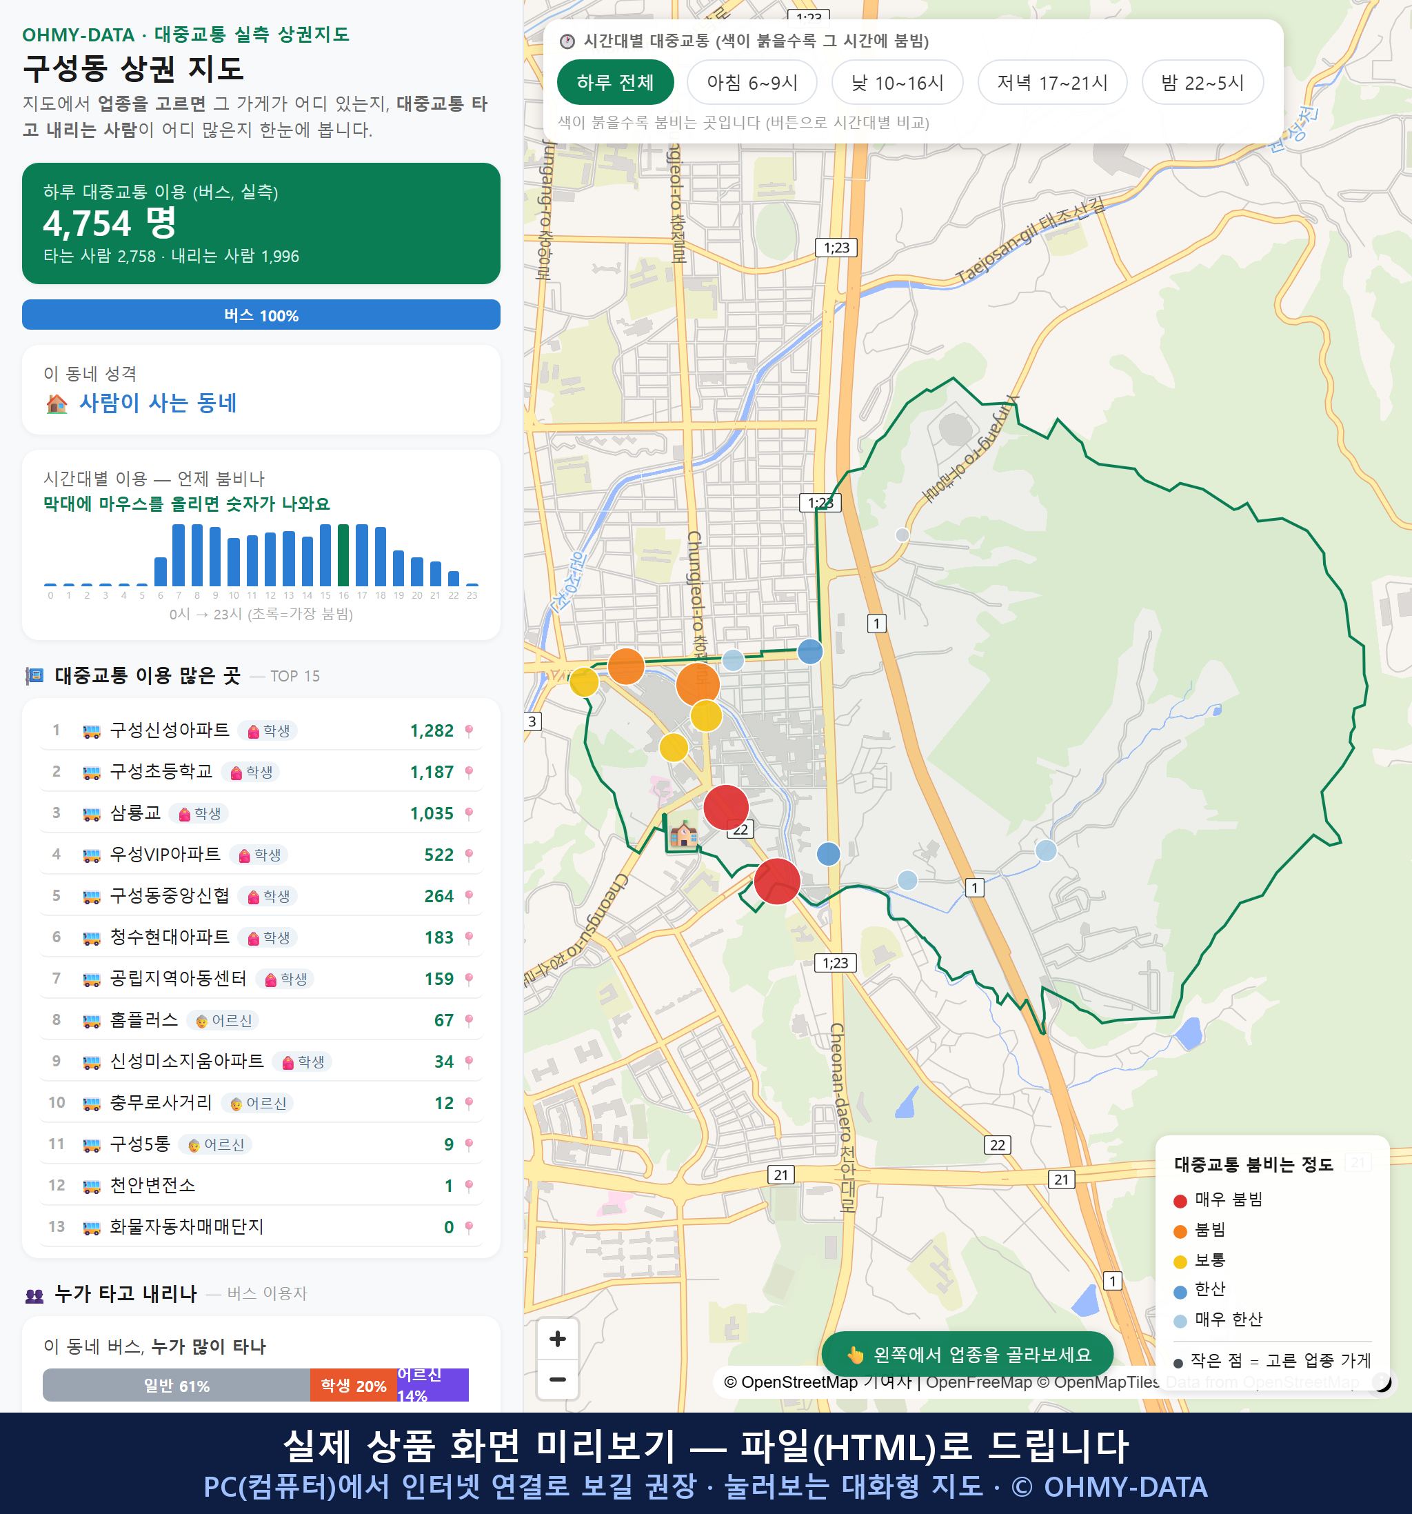Image resolution: width=1412 pixels, height=1514 pixels.
Task: Select the 아침 6~9시 time filter
Action: [x=752, y=82]
